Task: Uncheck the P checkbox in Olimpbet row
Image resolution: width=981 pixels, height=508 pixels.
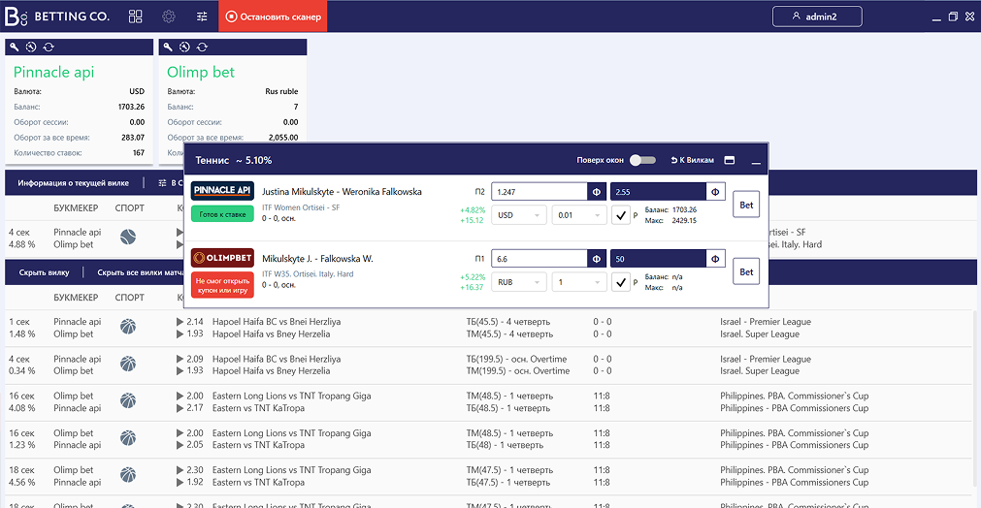Action: tap(622, 282)
